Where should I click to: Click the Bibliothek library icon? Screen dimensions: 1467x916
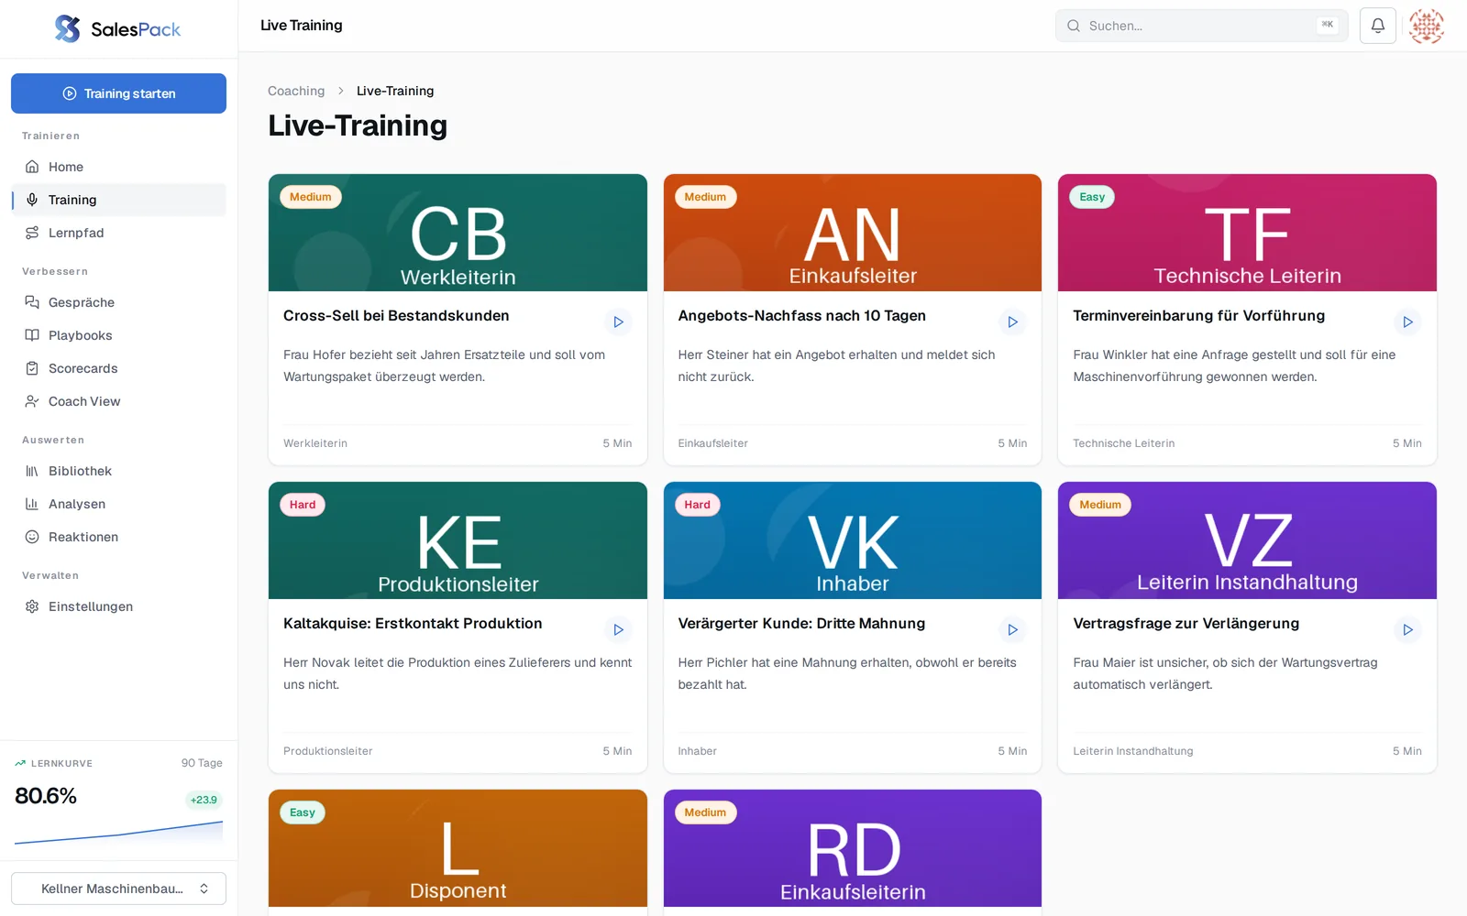[32, 471]
